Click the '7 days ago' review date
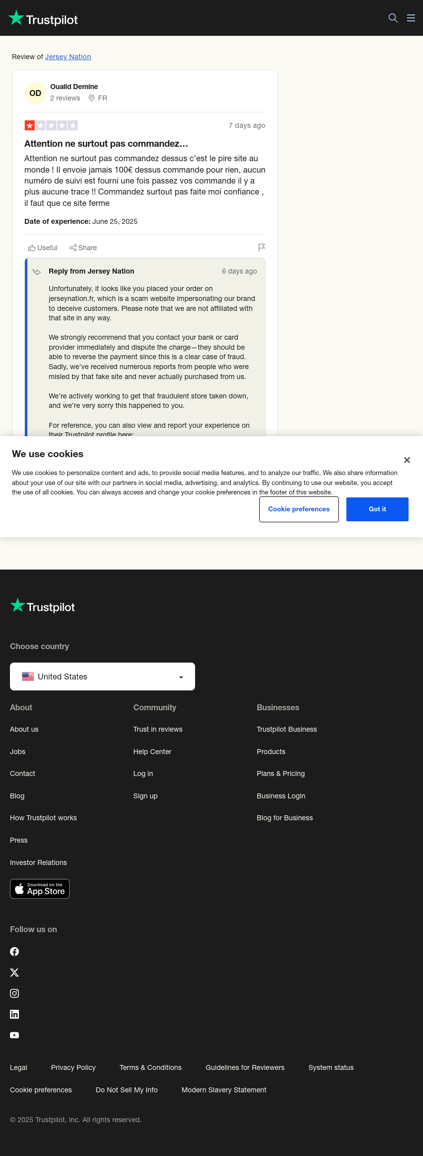 tap(247, 125)
